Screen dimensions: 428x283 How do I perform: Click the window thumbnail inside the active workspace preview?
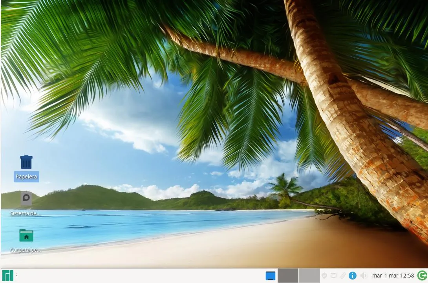pyautogui.click(x=270, y=275)
